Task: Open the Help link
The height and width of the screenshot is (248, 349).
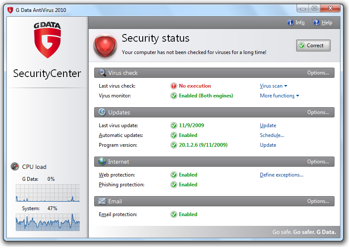Action: [x=327, y=23]
